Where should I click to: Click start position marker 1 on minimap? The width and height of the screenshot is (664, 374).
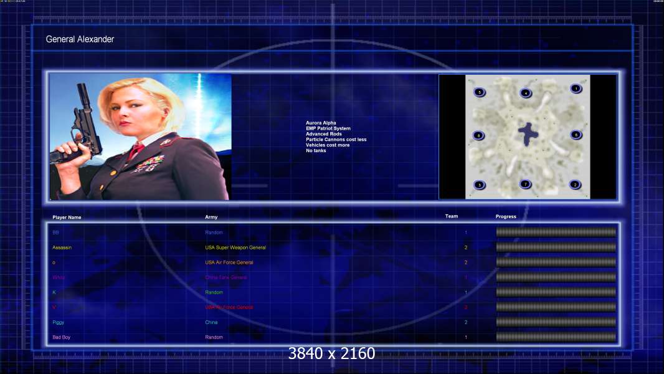pos(576,89)
